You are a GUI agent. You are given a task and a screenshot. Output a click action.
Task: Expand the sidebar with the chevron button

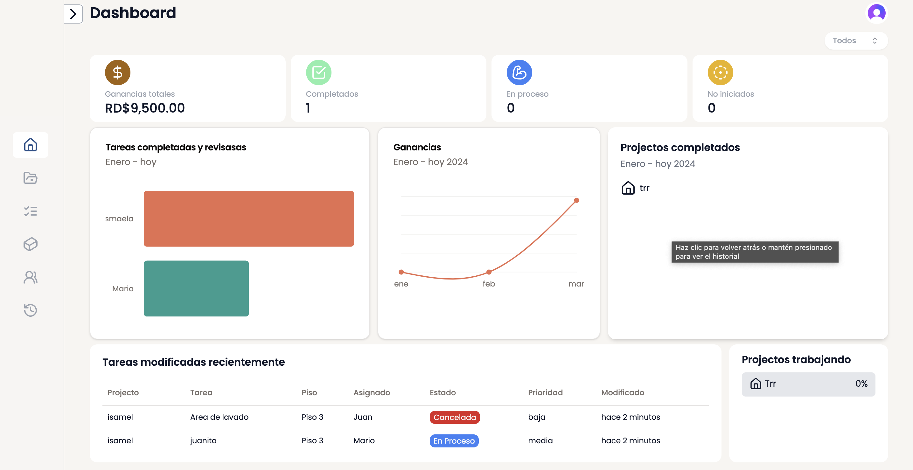[73, 14]
